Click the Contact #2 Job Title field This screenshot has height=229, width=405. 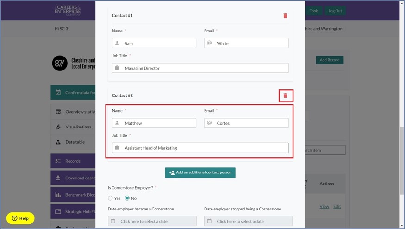[200, 148]
